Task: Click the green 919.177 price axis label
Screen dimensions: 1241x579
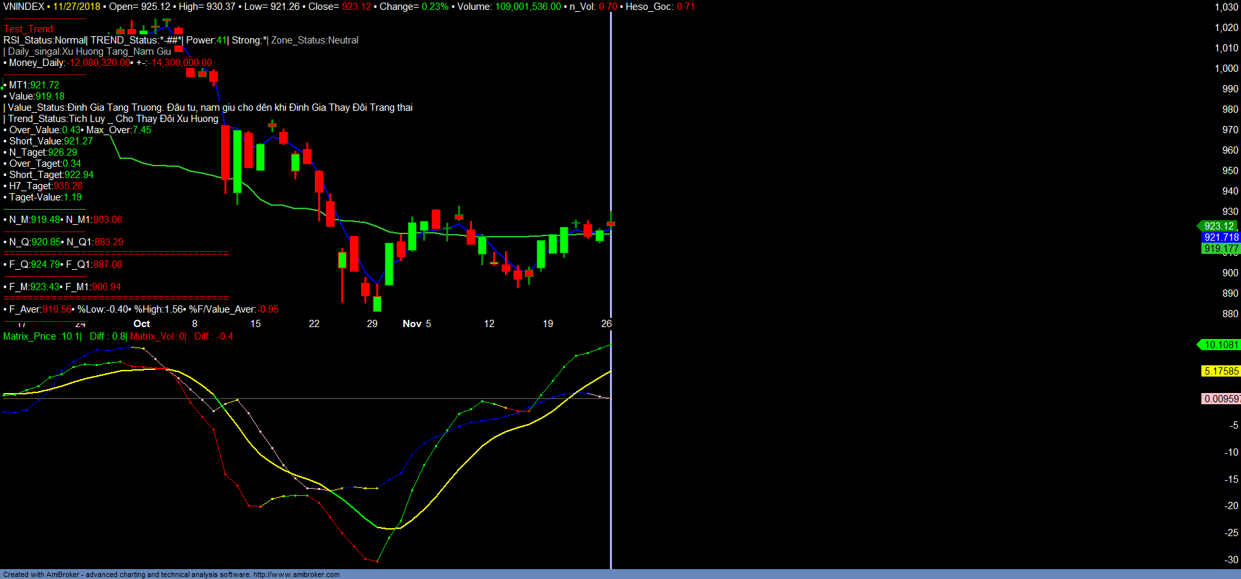Action: click(x=1221, y=249)
